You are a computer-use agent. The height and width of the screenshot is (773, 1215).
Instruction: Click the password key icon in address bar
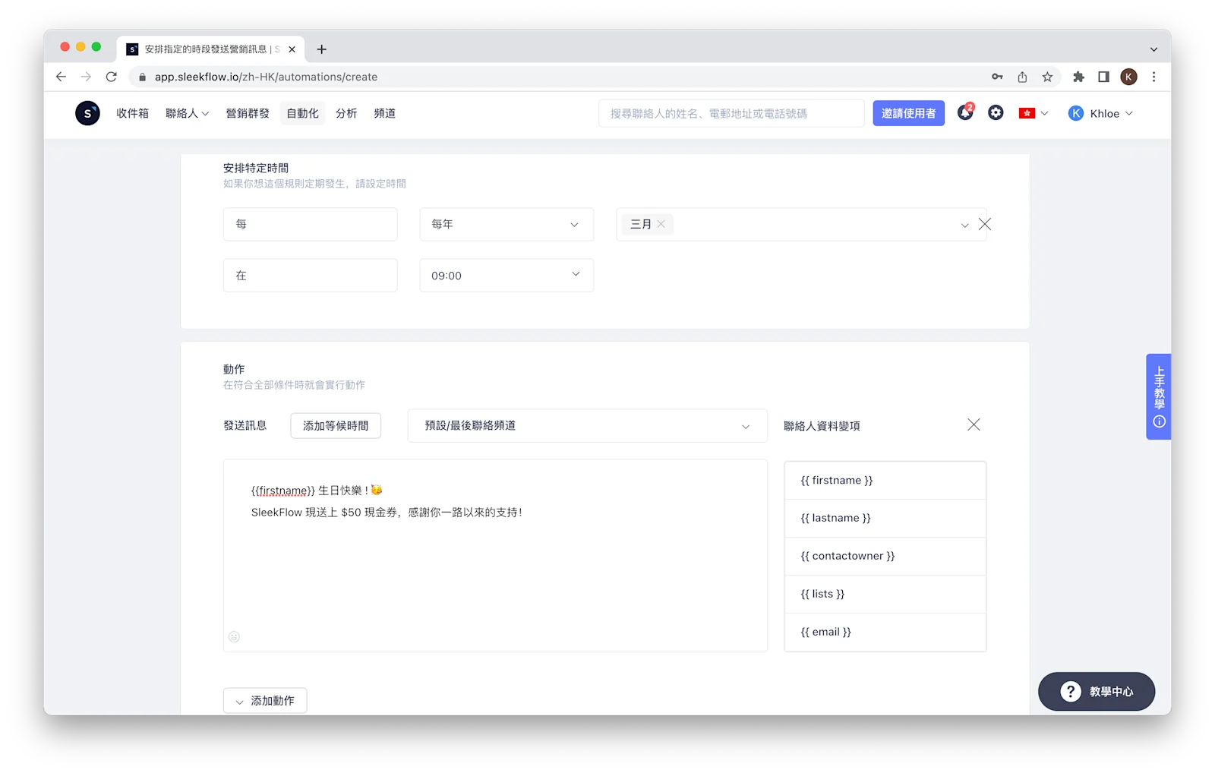(997, 77)
